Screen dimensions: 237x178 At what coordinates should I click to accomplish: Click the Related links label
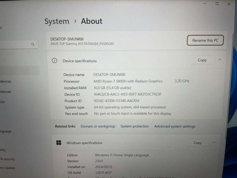point(65,126)
